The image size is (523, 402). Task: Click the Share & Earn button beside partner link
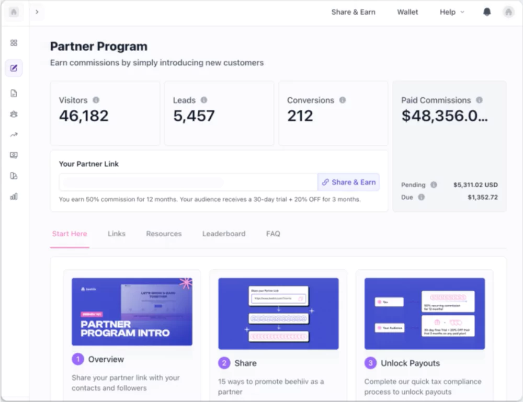point(348,182)
